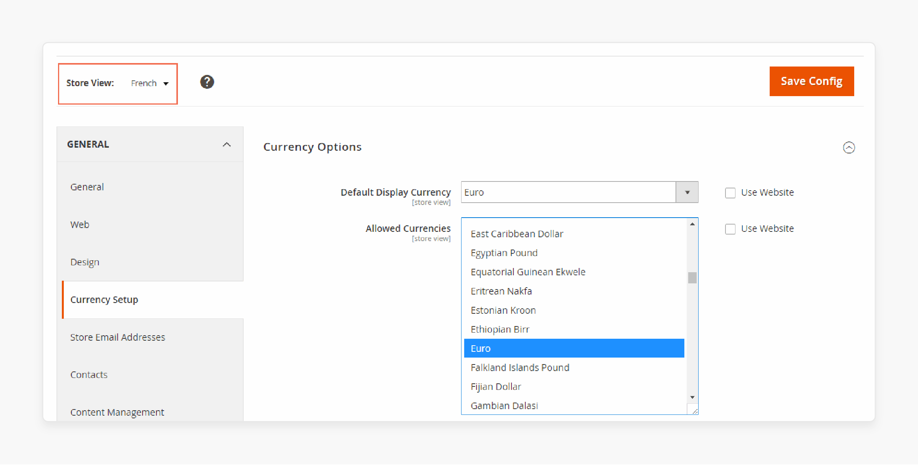Viewport: 918px width, 471px height.
Task: Toggle Use Website for Allowed Currencies
Action: pos(730,229)
